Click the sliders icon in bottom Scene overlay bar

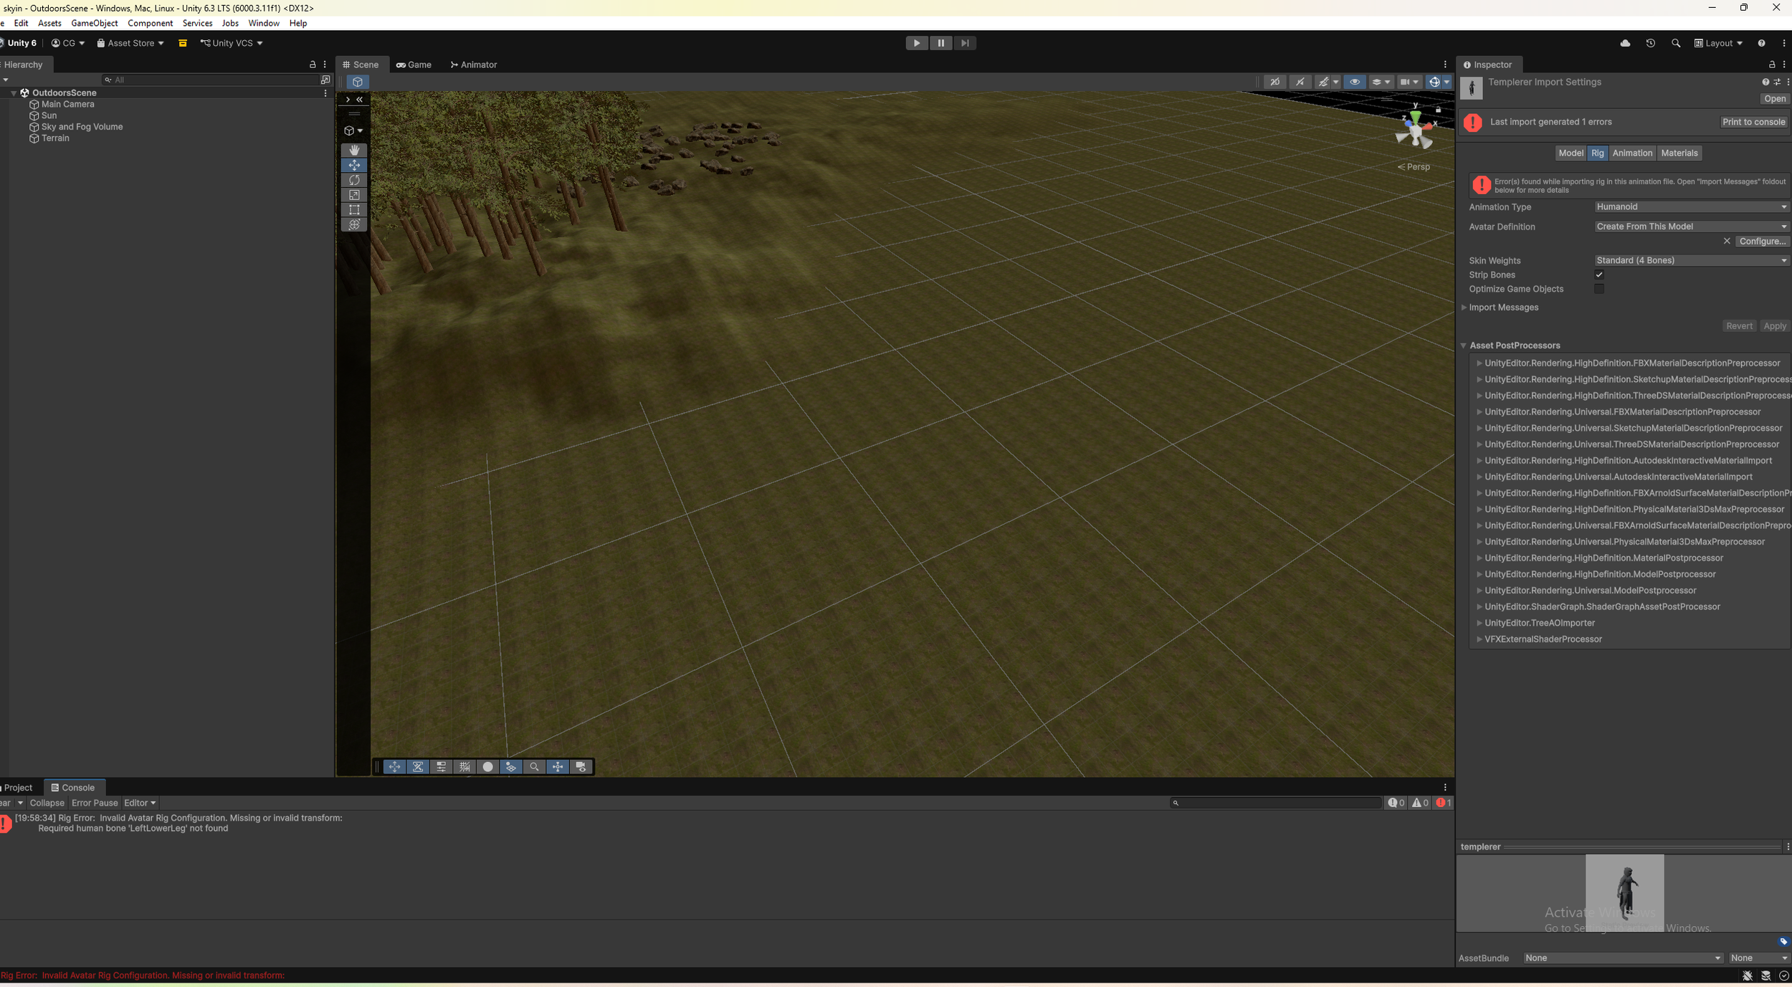(442, 767)
